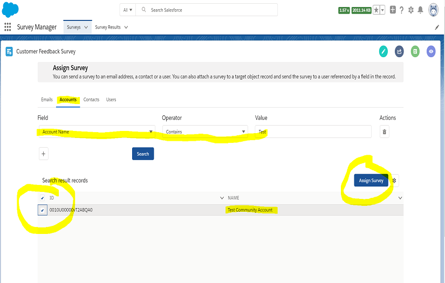Switch to the Survey Results navigation tab
This screenshot has height=283, width=445.
tap(108, 27)
